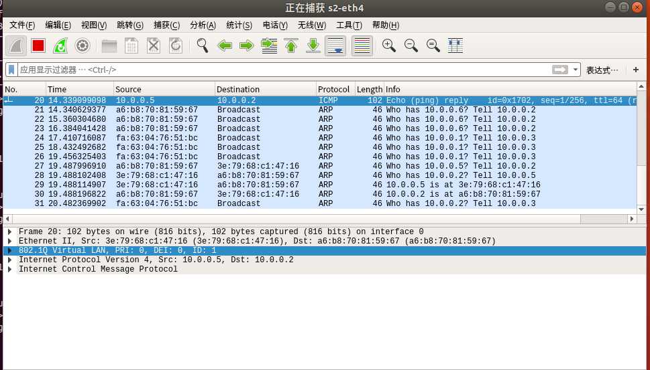This screenshot has height=370, width=650.
Task: Expand the Ethernet II details row
Action: tap(10, 241)
